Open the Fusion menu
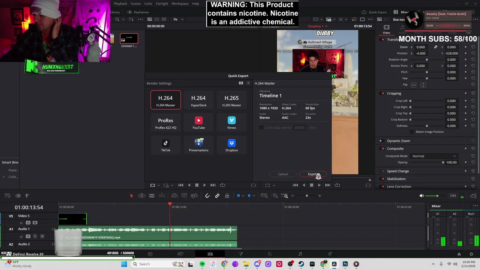 tap(136, 4)
